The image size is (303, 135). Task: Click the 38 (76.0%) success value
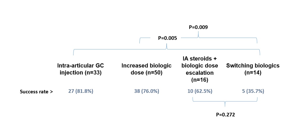[x=146, y=91]
